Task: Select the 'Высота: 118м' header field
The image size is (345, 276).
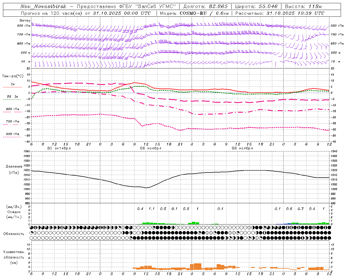Action: [303, 6]
